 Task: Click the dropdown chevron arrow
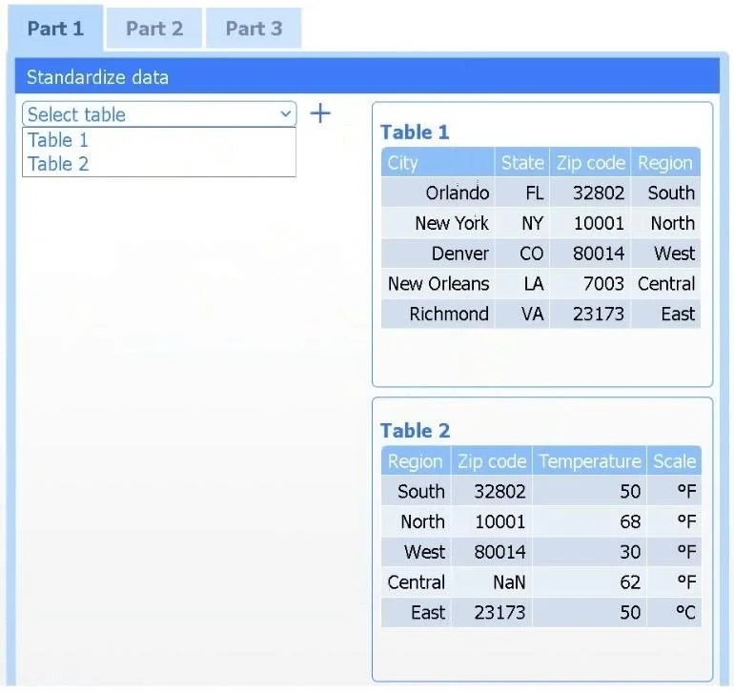[286, 113]
